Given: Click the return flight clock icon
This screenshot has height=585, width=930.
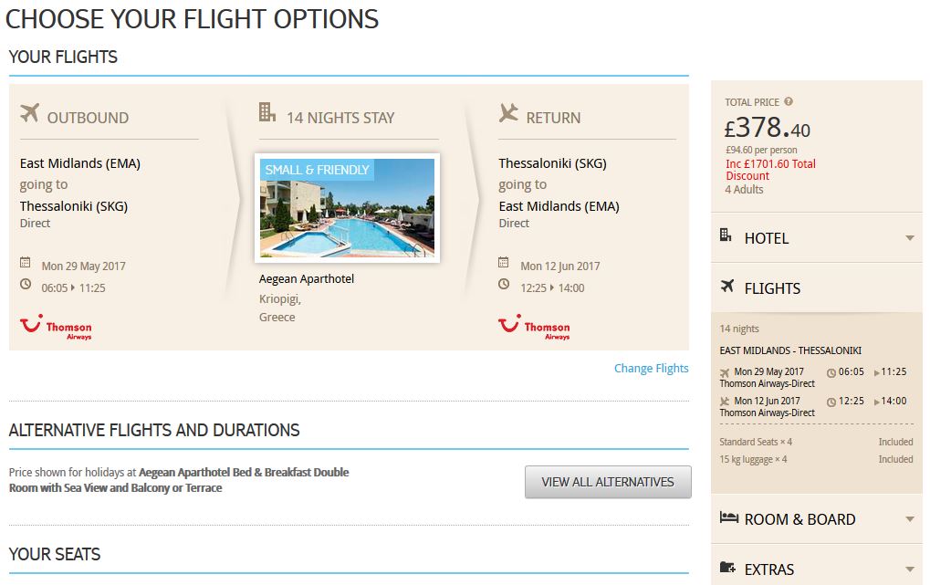Looking at the screenshot, I should (504, 284).
